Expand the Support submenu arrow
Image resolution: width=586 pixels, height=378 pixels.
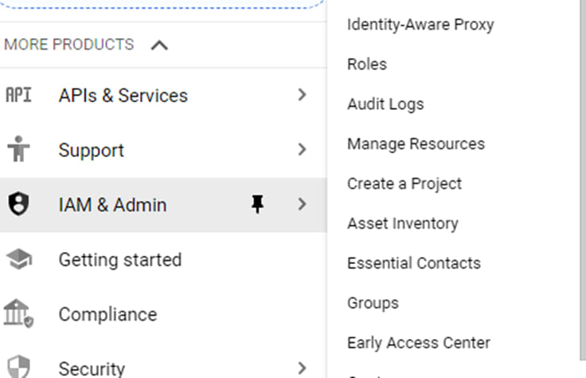(302, 149)
